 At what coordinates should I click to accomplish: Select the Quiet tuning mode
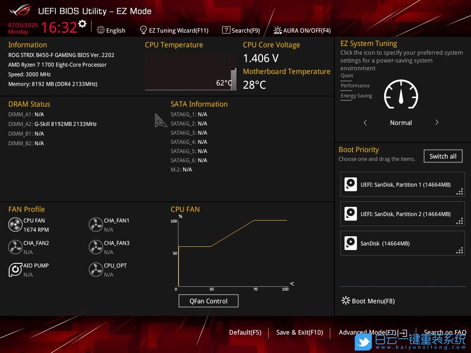[x=347, y=76]
